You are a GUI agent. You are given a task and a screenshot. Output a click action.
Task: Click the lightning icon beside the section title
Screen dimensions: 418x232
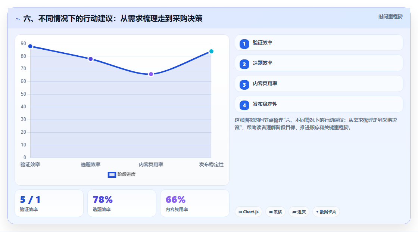[x=18, y=19]
